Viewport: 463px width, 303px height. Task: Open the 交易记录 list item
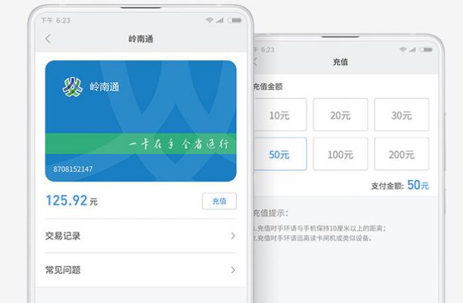click(x=141, y=236)
